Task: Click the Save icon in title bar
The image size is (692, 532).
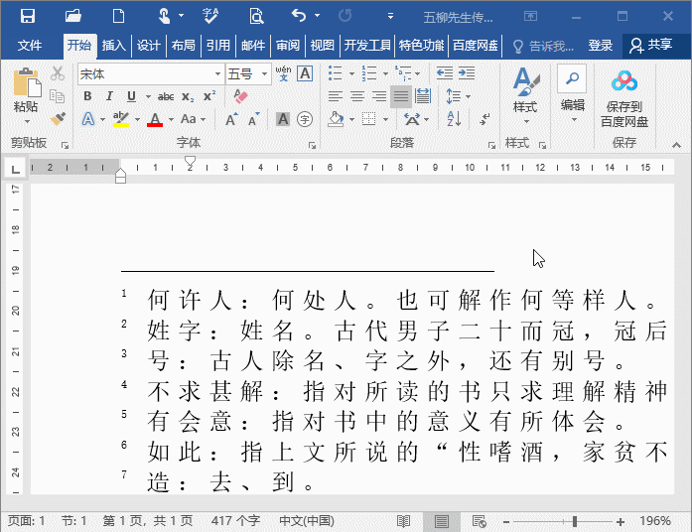Action: click(28, 16)
